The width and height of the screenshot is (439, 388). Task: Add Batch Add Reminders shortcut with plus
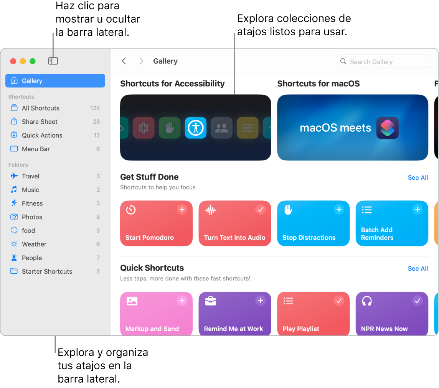pos(418,210)
